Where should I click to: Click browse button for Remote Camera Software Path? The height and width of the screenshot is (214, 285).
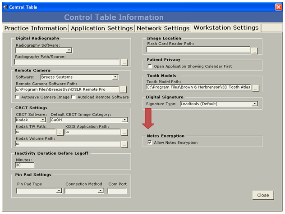123,90
